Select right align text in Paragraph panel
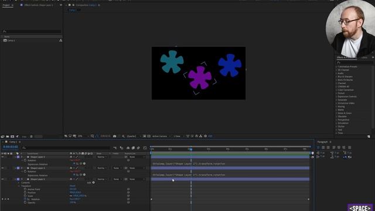Screen dimensions: 375x211 click(x=328, y=147)
